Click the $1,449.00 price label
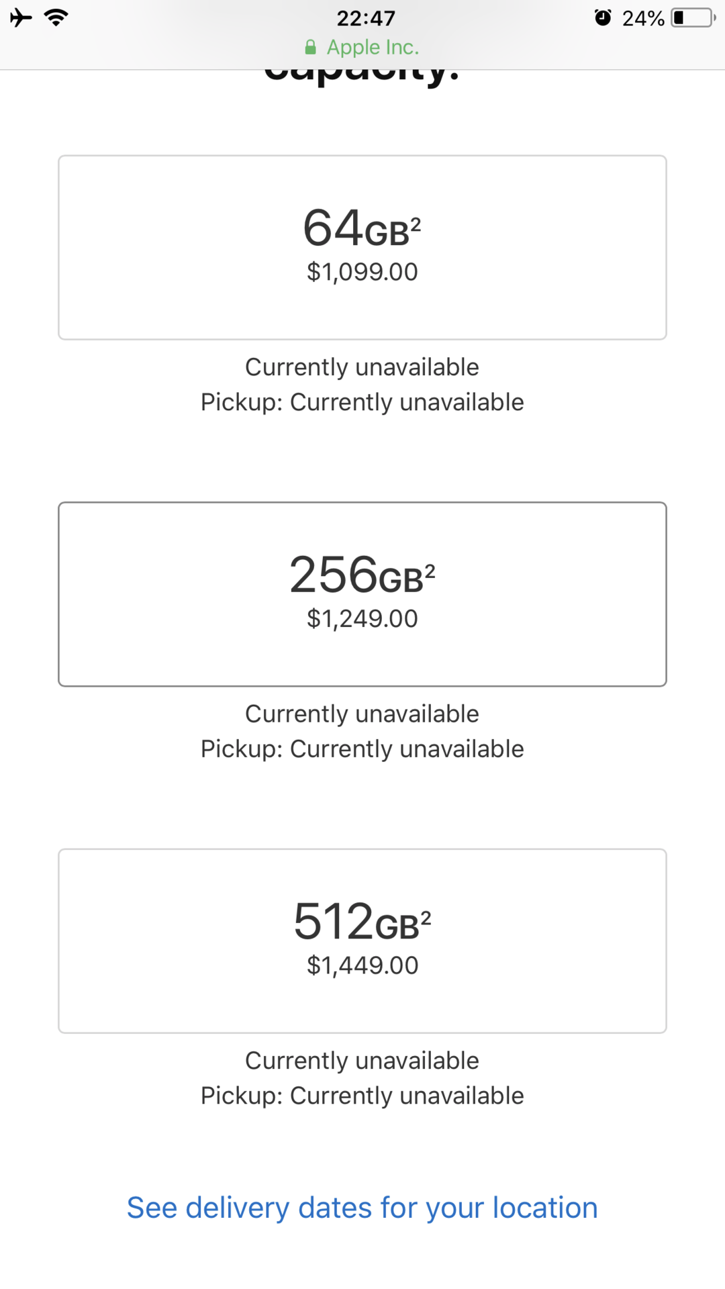 [362, 965]
